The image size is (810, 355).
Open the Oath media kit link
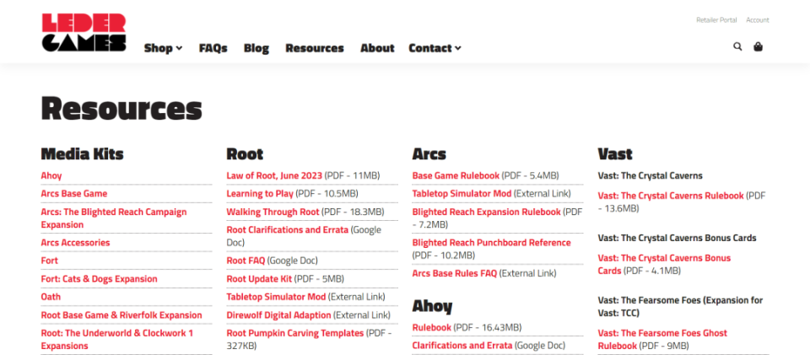pos(51,297)
